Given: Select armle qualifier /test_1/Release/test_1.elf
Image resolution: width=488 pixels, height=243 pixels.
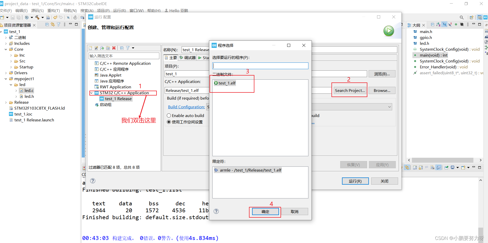Looking at the screenshot, I should (x=248, y=170).
